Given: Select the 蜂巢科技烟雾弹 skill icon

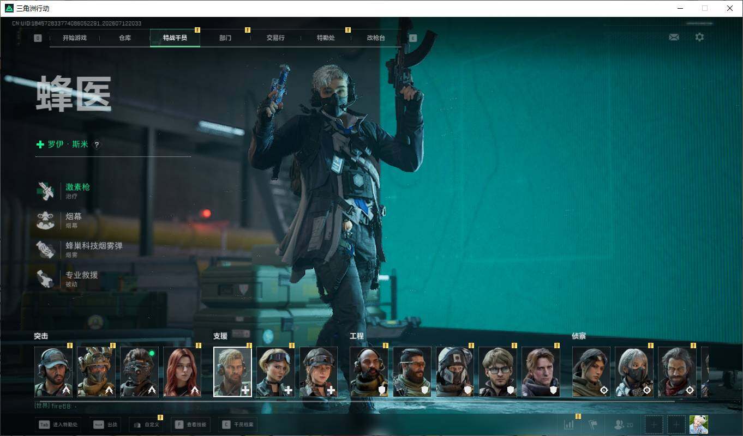Looking at the screenshot, I should pos(45,250).
